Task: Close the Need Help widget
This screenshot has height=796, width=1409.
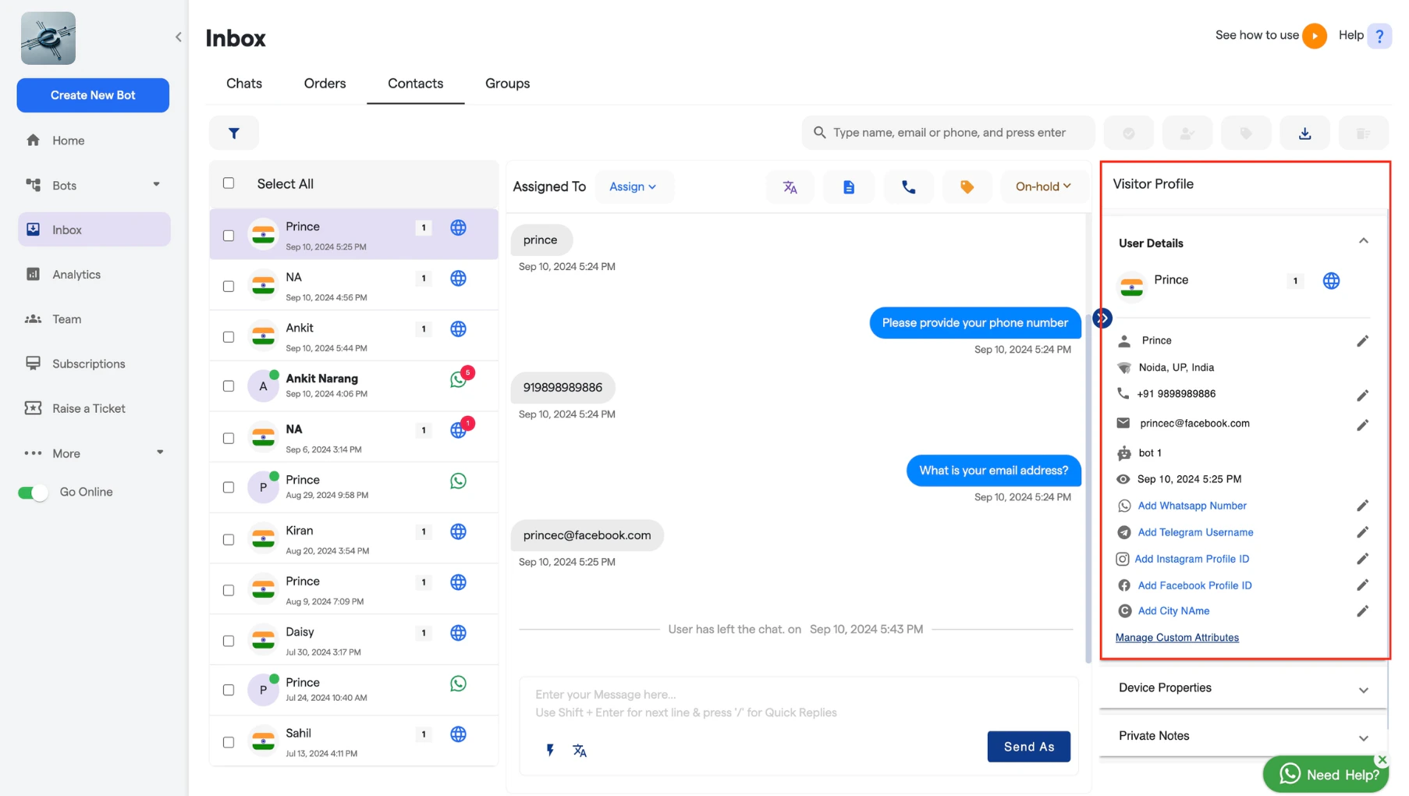Action: 1382,759
